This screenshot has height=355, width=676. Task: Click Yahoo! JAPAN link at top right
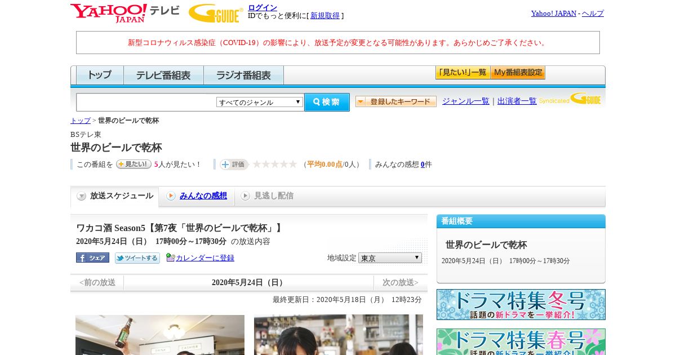click(554, 13)
